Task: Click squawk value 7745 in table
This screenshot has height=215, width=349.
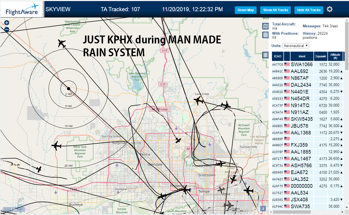Action: click(323, 85)
